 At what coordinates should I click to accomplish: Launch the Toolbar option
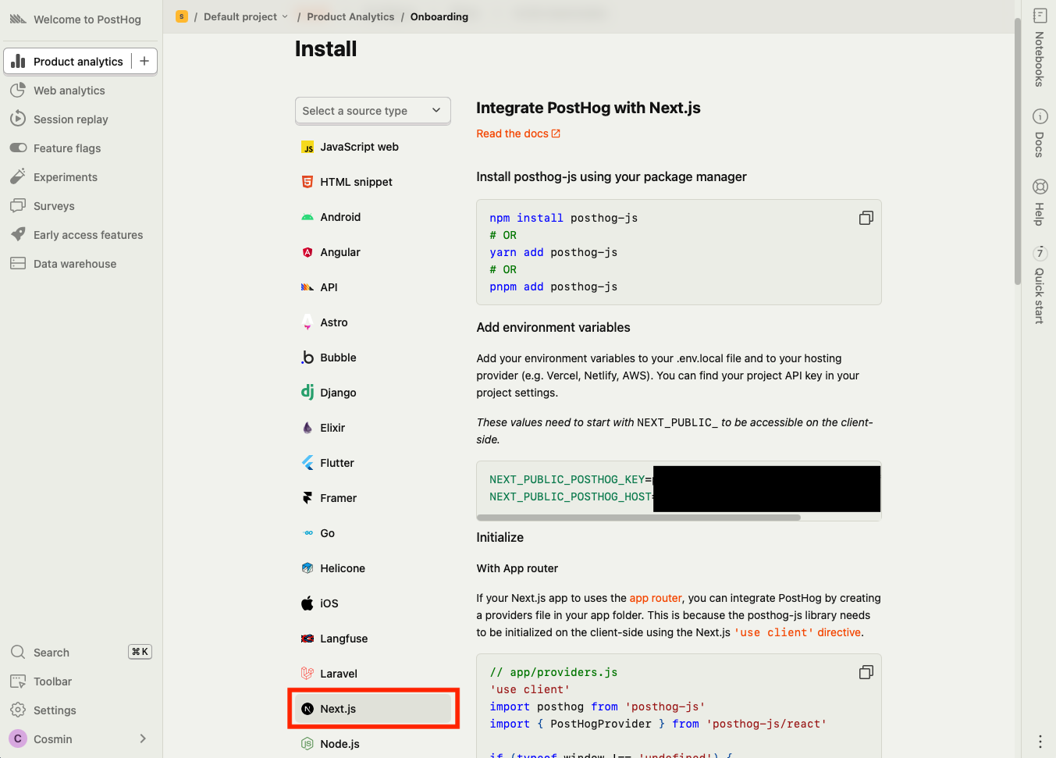[81, 681]
